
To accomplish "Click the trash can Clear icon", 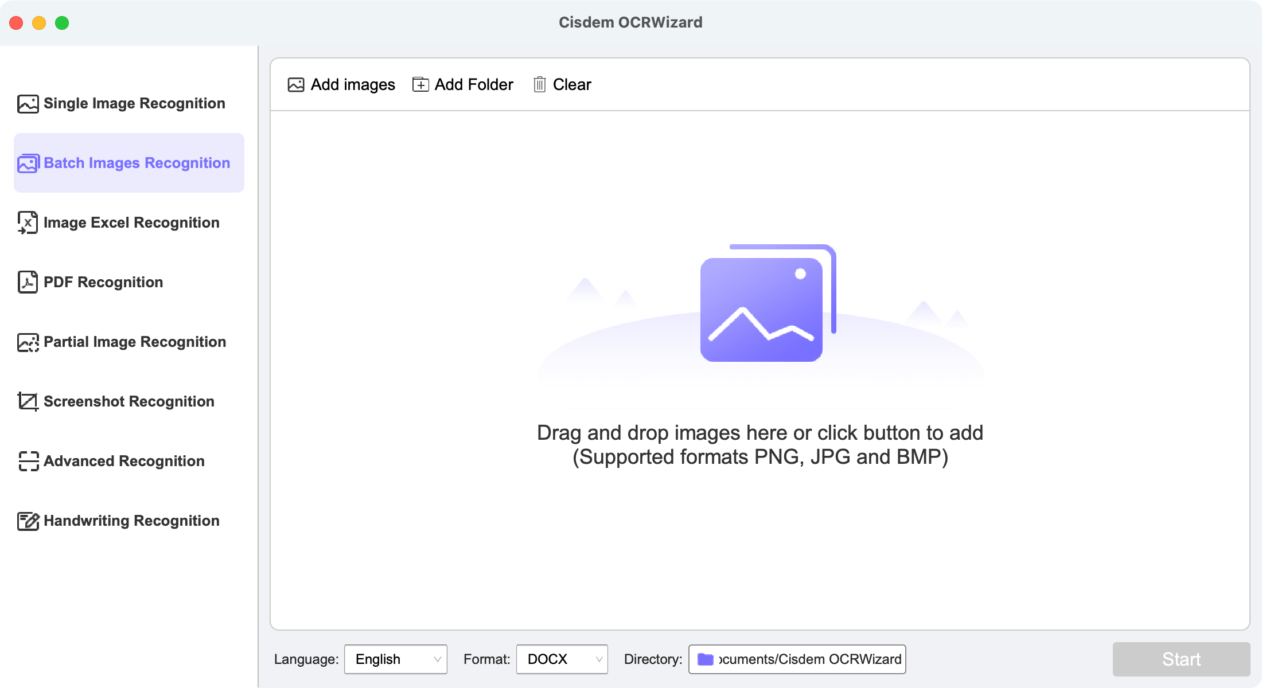I will coord(539,85).
